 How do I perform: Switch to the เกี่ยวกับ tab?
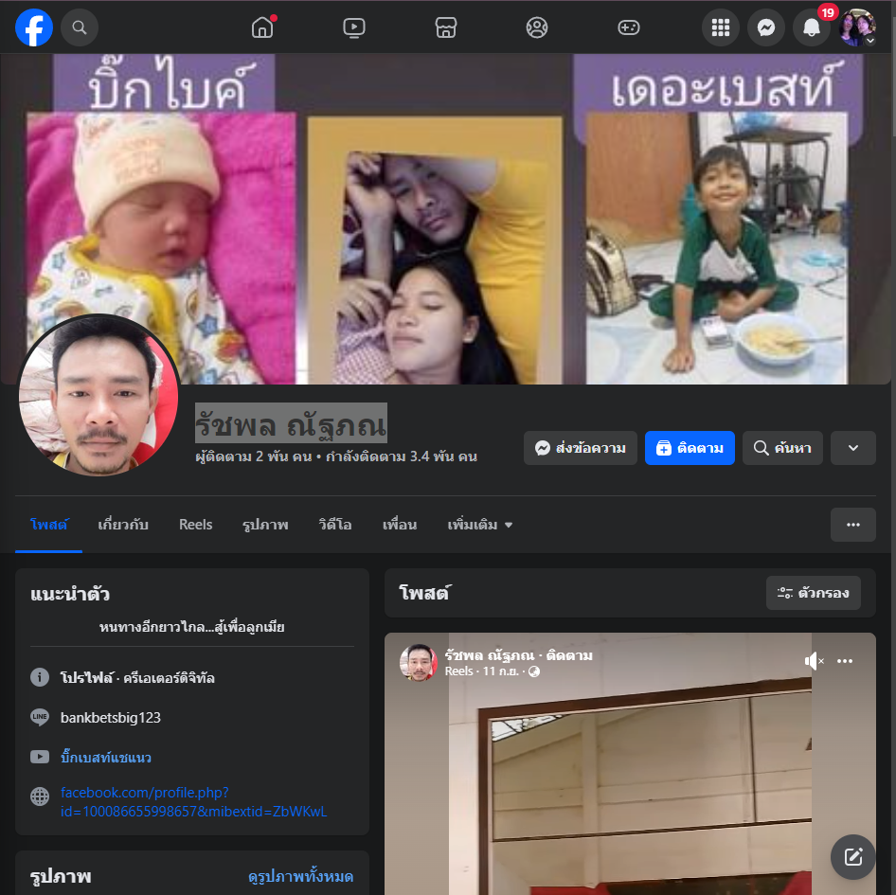coord(123,525)
